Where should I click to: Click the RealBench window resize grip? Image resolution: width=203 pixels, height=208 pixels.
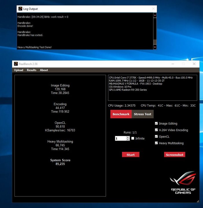(x=198, y=201)
